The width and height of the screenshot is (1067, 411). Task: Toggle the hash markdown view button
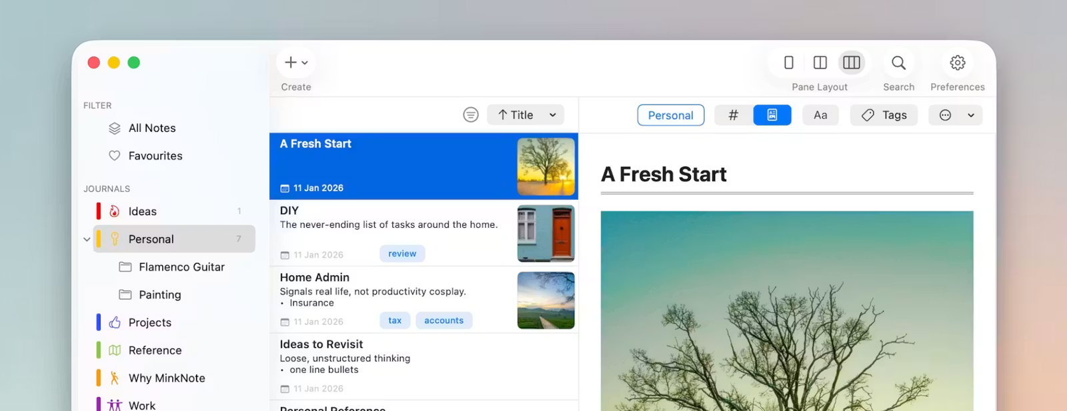pos(734,115)
